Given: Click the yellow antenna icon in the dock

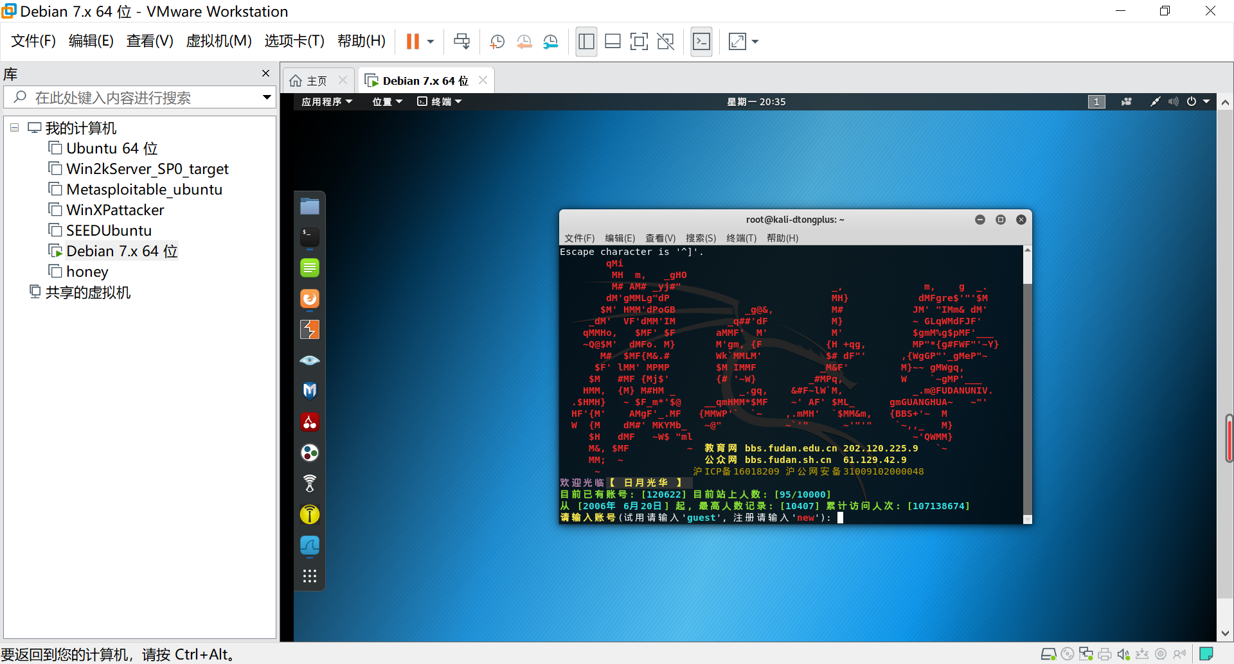Looking at the screenshot, I should 310,514.
